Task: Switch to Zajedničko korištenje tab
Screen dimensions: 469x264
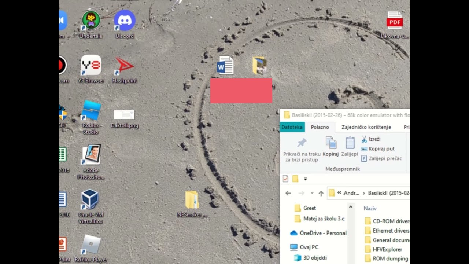Action: tap(366, 127)
